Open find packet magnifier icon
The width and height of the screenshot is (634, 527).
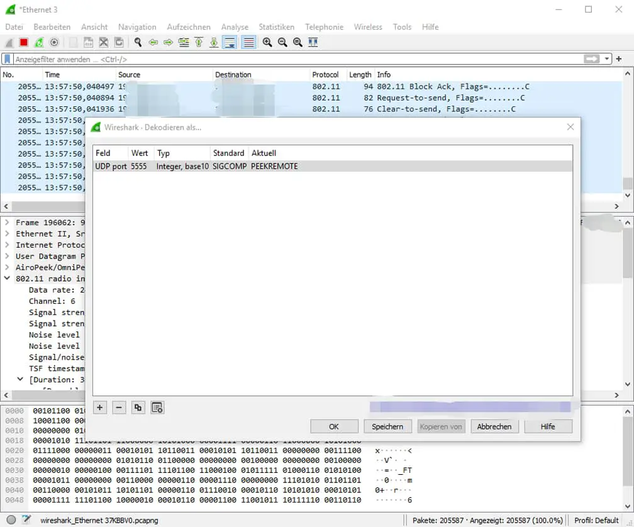138,42
